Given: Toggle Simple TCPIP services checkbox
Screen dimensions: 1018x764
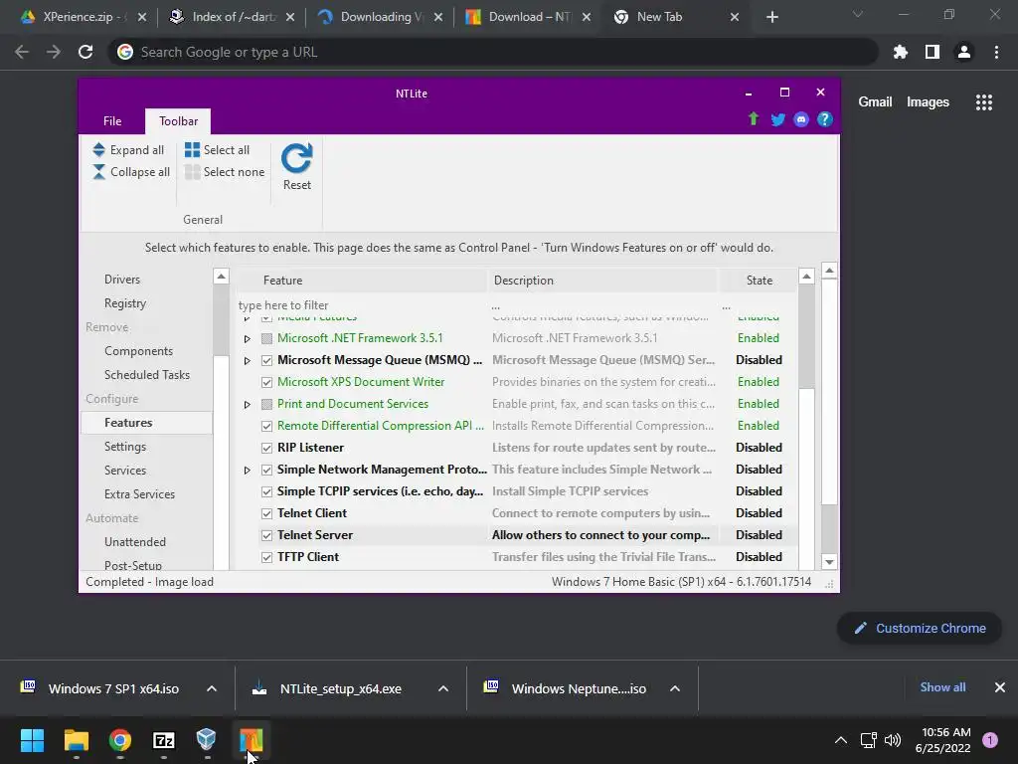Looking at the screenshot, I should tap(266, 491).
